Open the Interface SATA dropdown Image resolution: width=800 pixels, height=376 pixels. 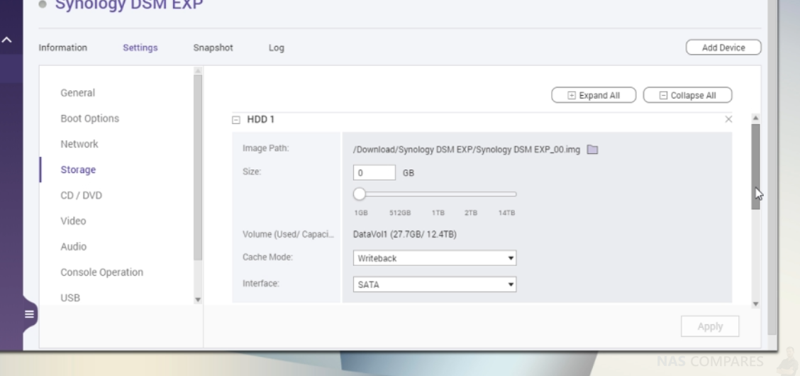(435, 284)
